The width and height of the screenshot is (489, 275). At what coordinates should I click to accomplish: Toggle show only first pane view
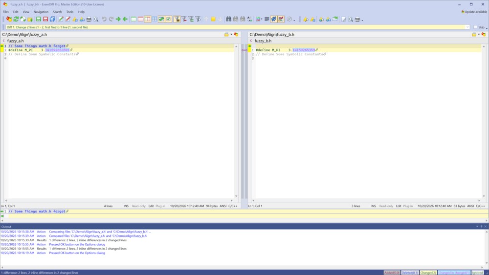coord(133,20)
